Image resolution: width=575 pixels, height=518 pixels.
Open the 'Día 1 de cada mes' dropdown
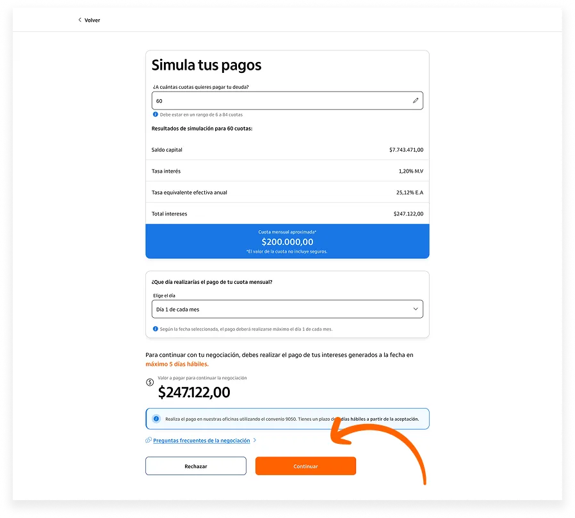point(287,310)
